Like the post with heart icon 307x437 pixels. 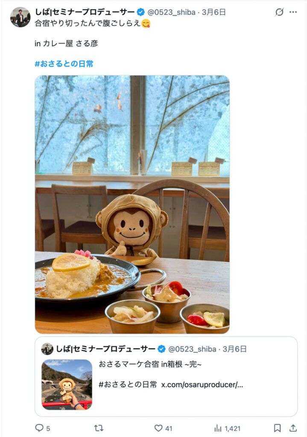158,428
